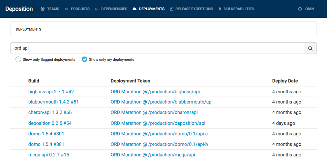Focus the deployments search field

click(x=157, y=48)
